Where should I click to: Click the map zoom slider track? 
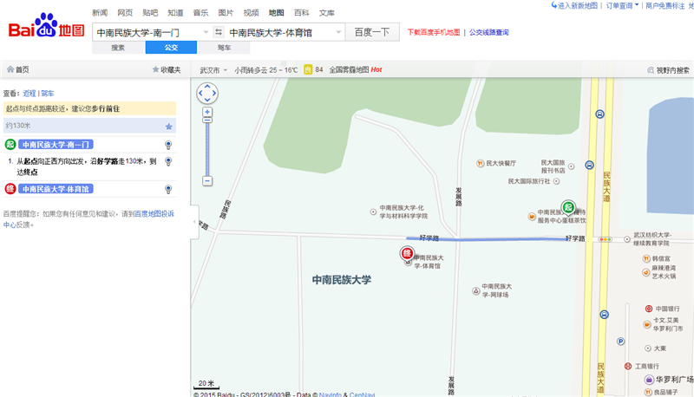(x=207, y=146)
